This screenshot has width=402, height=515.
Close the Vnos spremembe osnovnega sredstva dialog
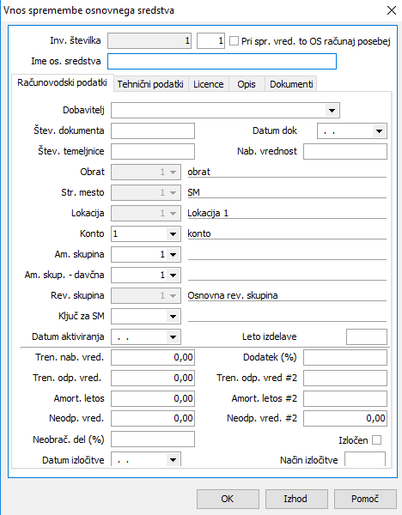391,10
